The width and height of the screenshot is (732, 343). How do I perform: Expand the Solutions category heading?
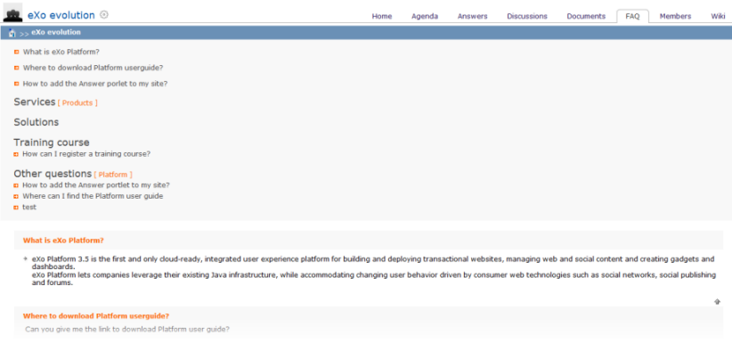(x=36, y=122)
